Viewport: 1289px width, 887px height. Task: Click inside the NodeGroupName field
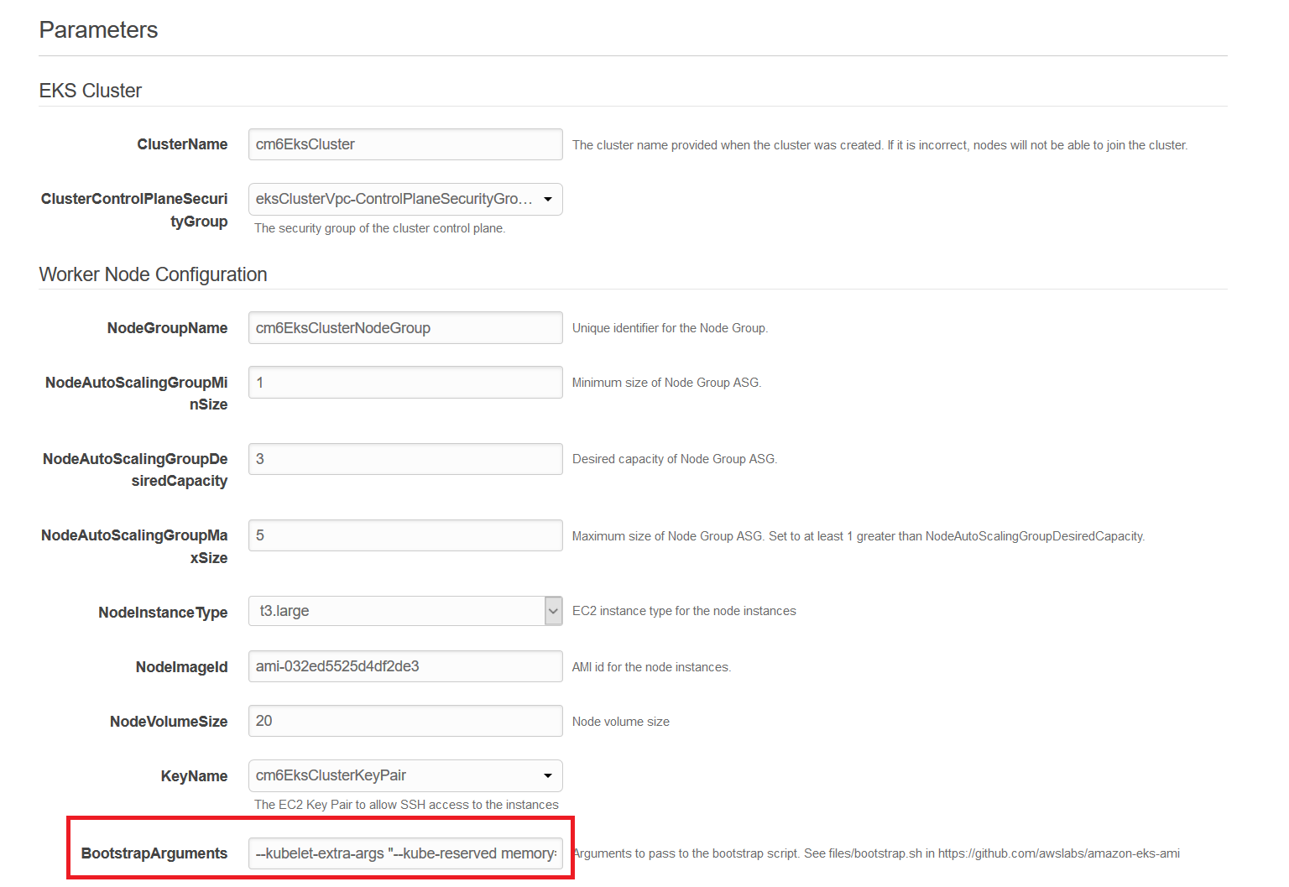tap(405, 327)
